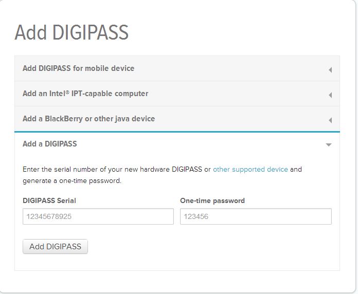Viewport: 358px width, 294px height.
Task: Click the 'Enter the serial number' instruction text
Action: (x=113, y=169)
